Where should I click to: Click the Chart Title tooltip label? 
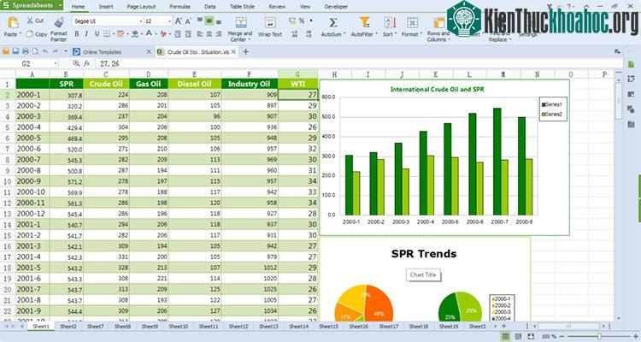(423, 275)
